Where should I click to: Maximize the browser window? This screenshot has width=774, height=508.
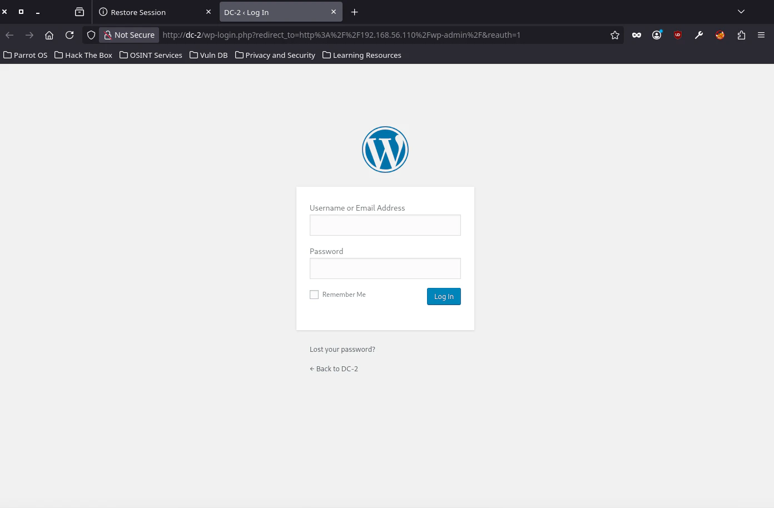(x=21, y=12)
